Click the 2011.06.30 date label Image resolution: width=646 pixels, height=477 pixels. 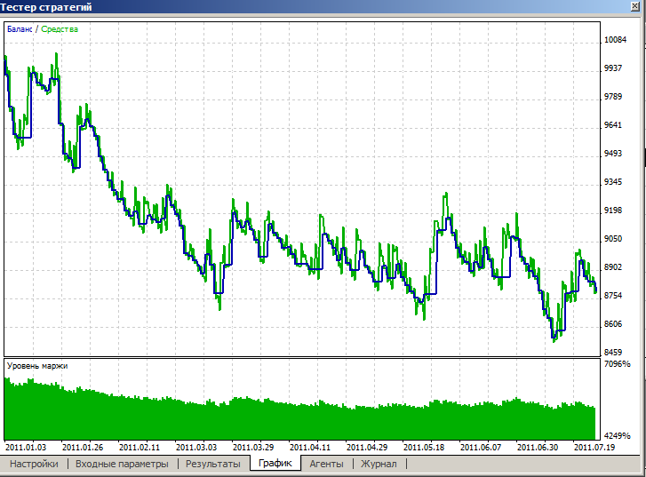538,447
